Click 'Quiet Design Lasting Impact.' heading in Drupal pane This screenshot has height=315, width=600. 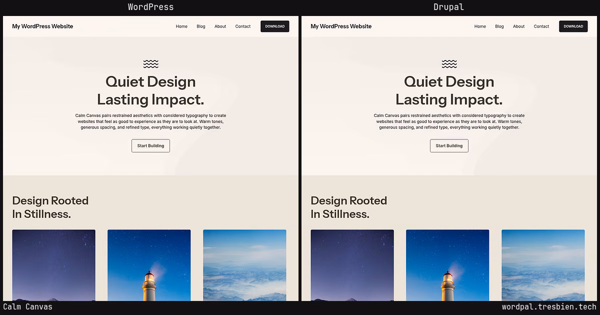449,90
